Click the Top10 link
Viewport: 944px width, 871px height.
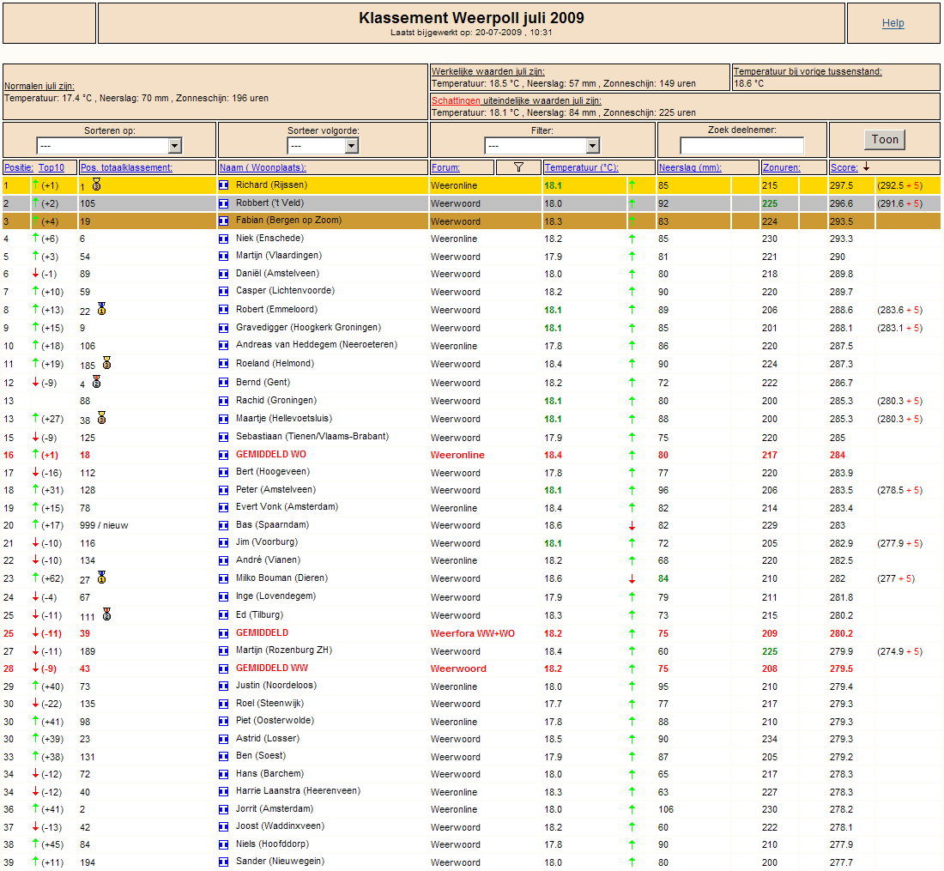point(51,168)
